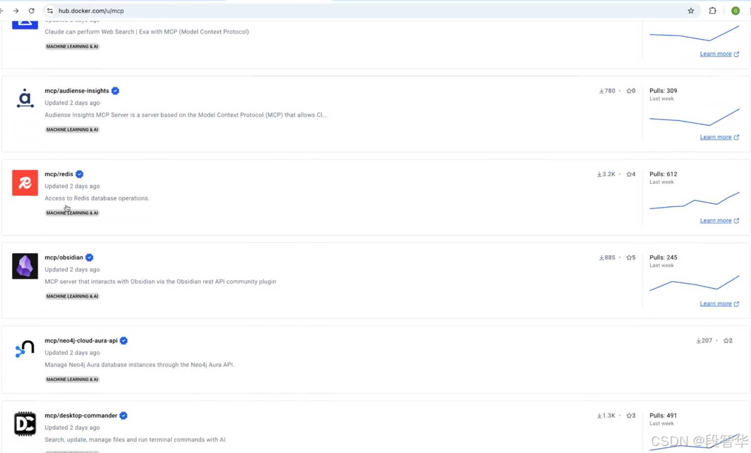
Task: Click the obsidian pulls trend chart
Action: [x=694, y=283]
